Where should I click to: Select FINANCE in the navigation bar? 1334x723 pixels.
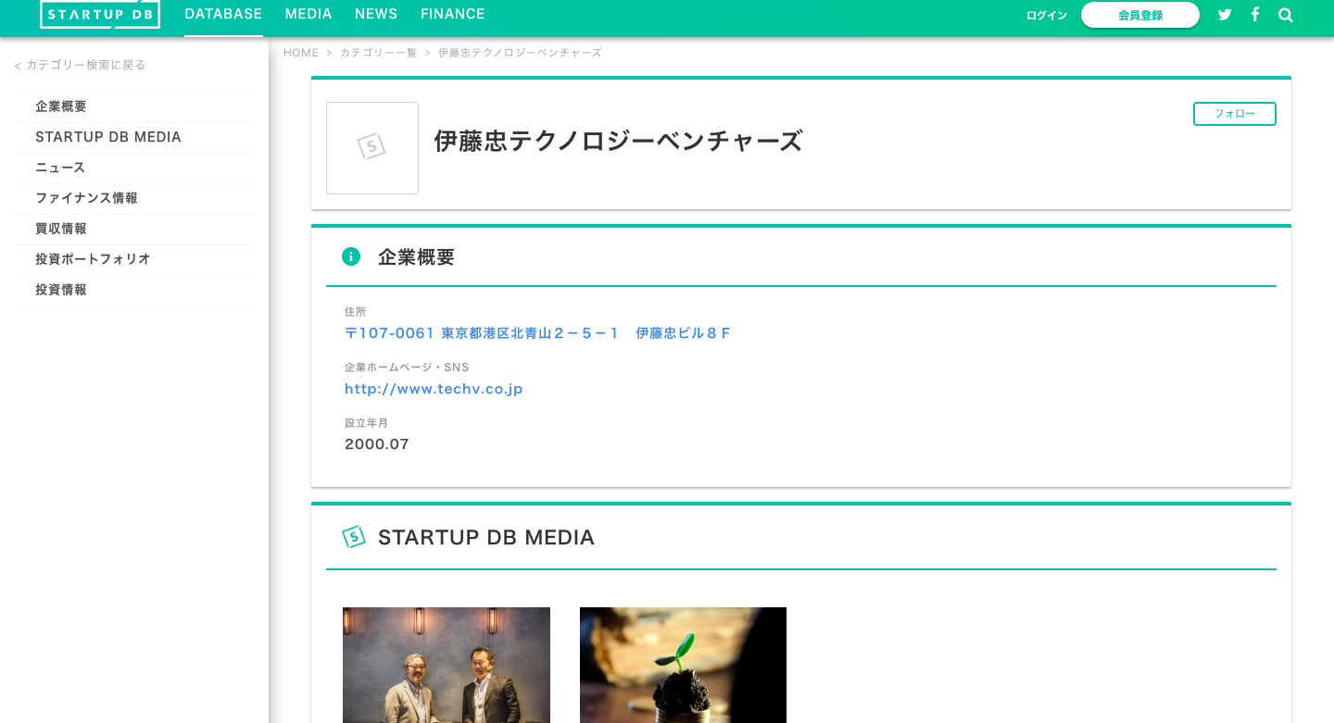coord(453,14)
